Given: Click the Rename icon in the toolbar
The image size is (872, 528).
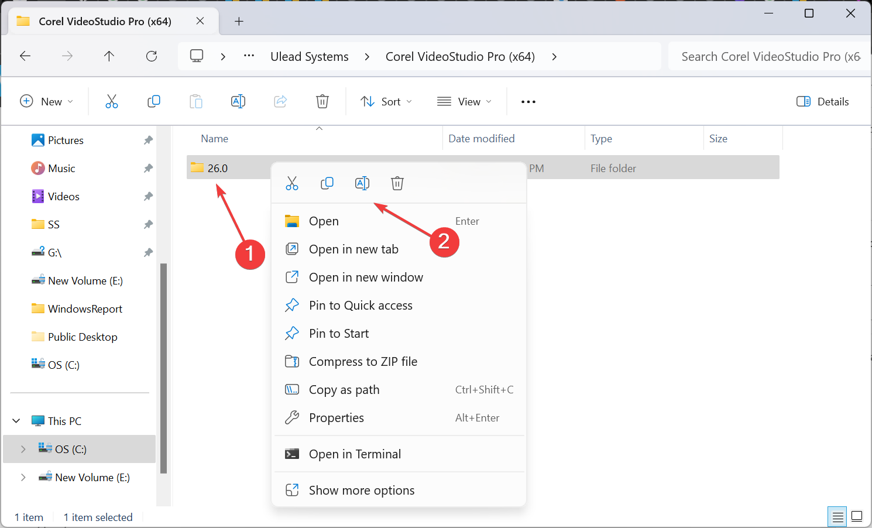Looking at the screenshot, I should [238, 102].
